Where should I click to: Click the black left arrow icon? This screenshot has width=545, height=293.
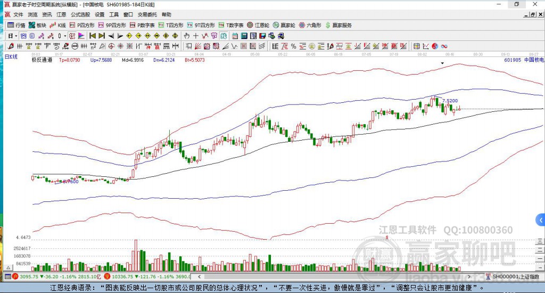[111, 36]
